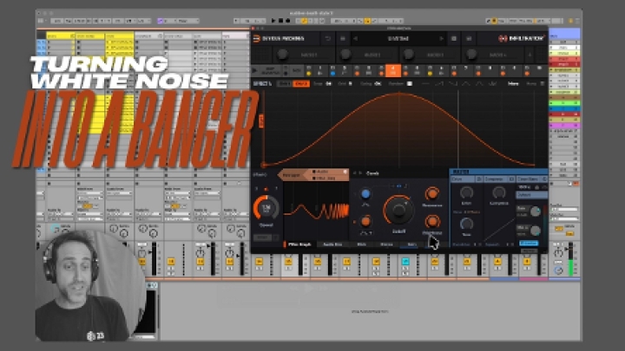This screenshot has width=625, height=351.
Task: Adjust the Compress knob in Master section
Action: (x=498, y=193)
